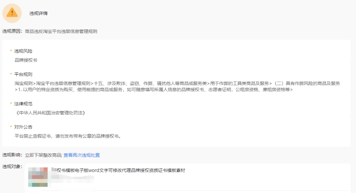Open the 品牌授权资质证书模板素材 product title
The image size is (356, 193).
click(120, 170)
